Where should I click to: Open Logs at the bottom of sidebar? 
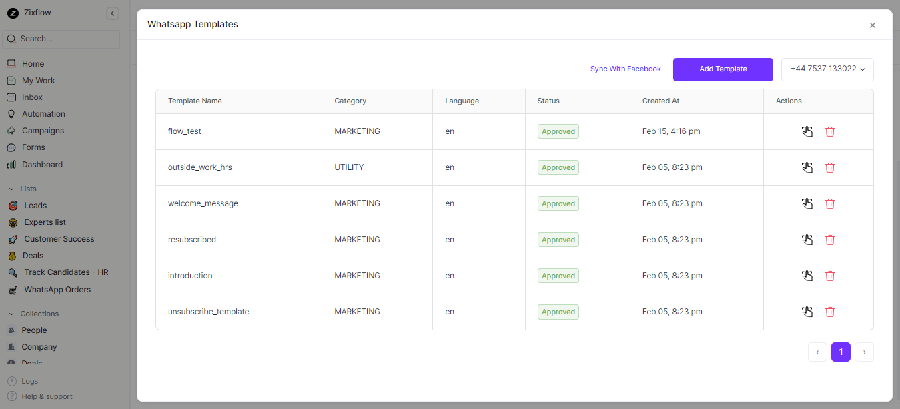[x=29, y=380]
